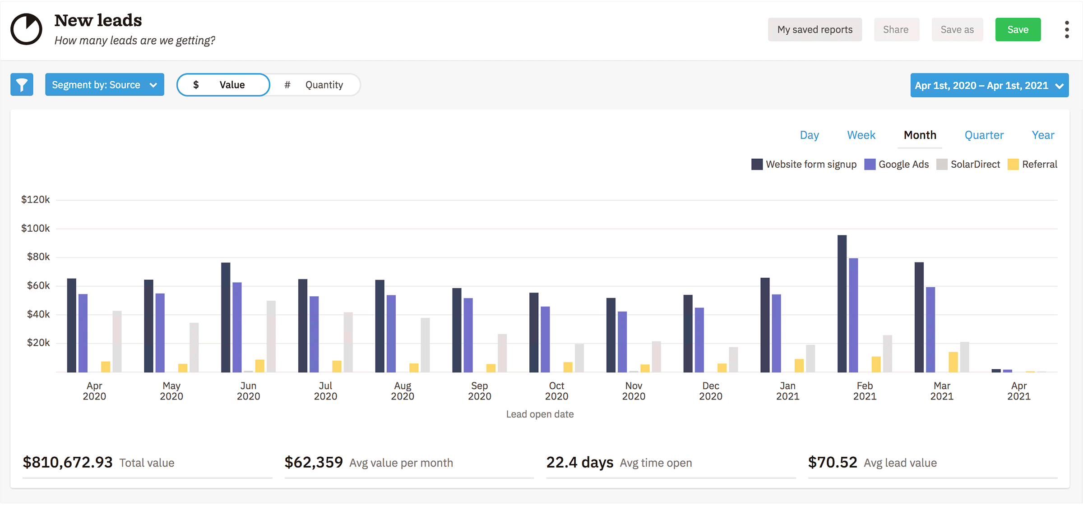Click the blue filter funnel icon

pos(22,85)
